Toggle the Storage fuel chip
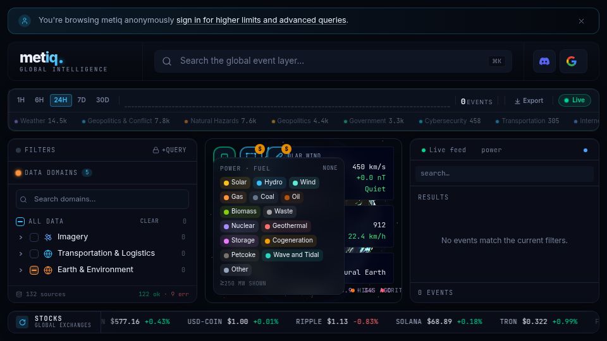The width and height of the screenshot is (607, 341). [239, 241]
